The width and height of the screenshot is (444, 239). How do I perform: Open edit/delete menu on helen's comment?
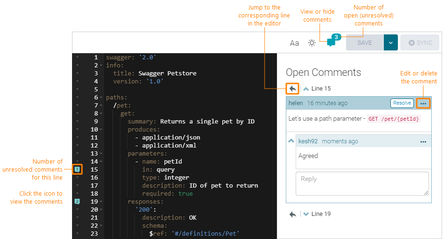423,103
